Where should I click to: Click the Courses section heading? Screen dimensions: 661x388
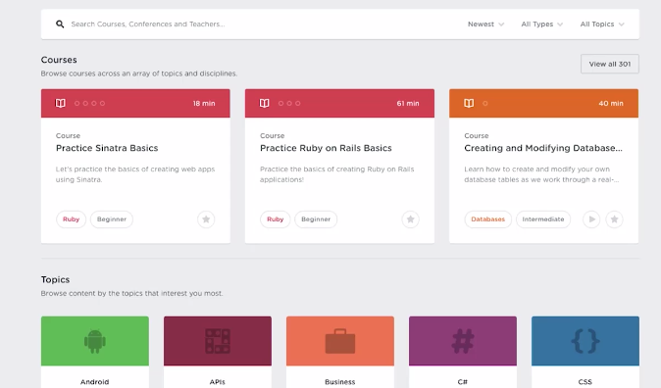59,60
